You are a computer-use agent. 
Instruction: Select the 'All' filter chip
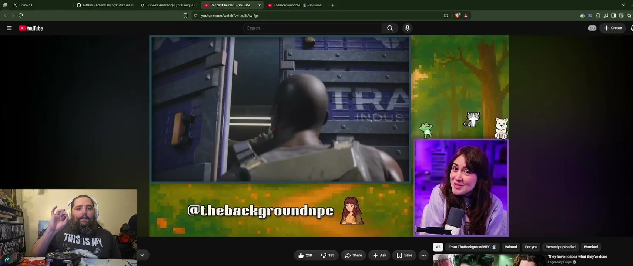coord(438,247)
